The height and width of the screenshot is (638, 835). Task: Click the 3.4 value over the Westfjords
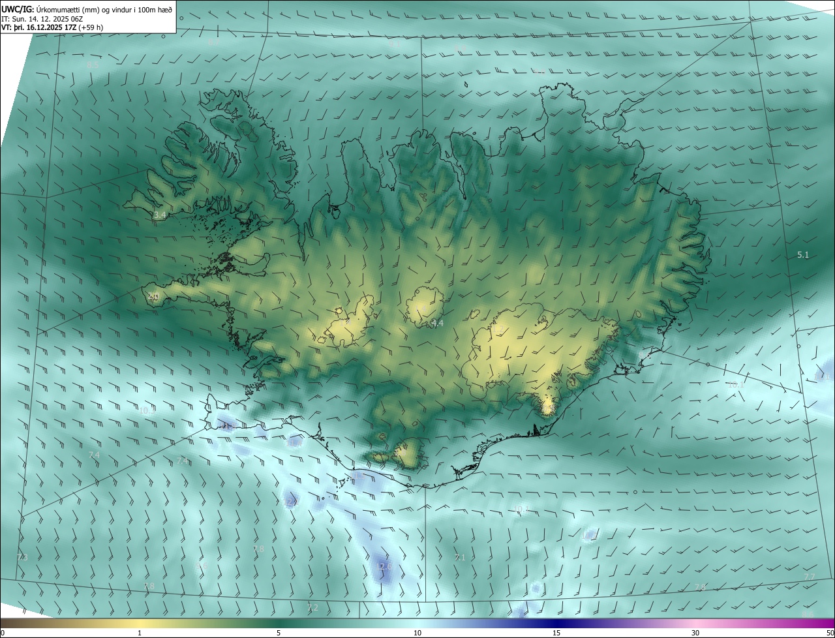pyautogui.click(x=160, y=215)
